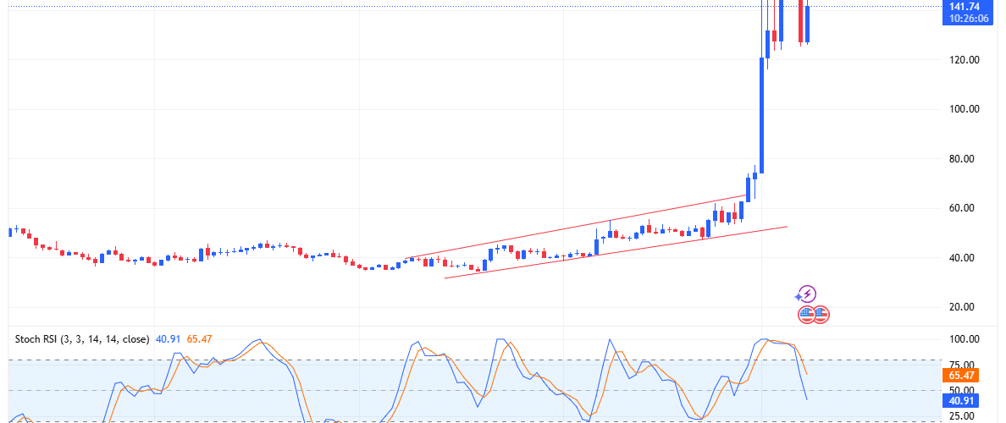Click the 80.00 price axis label
1006x423 pixels.
(x=964, y=159)
